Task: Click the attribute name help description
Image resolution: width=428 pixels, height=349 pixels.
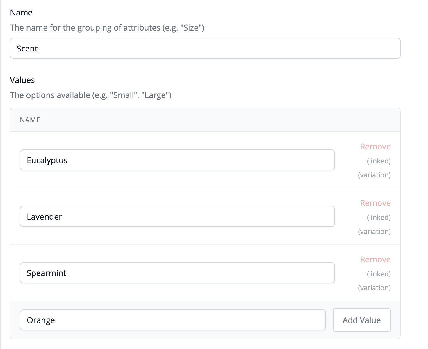Action: click(107, 28)
